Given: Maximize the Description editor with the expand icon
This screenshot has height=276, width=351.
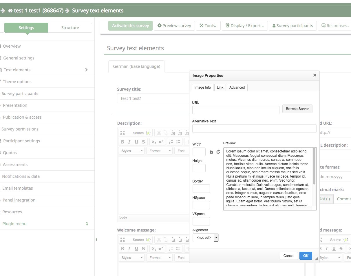Looking at the screenshot, I should pyautogui.click(x=123, y=133).
